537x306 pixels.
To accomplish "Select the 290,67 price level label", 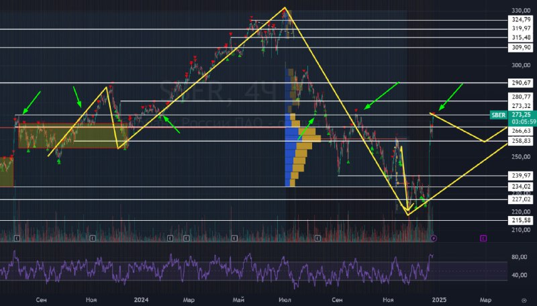I will click(x=521, y=83).
